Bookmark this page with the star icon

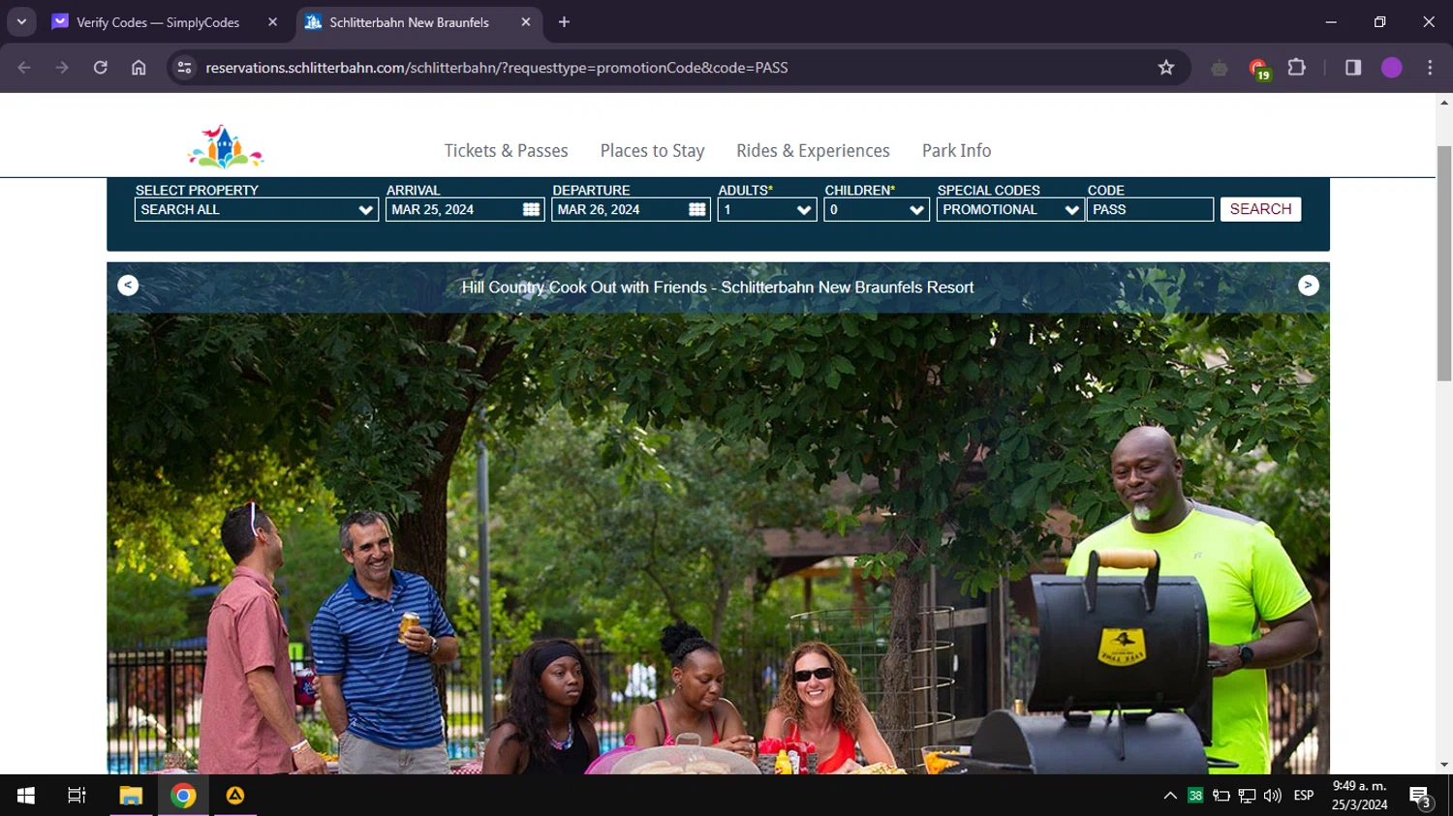point(1166,68)
